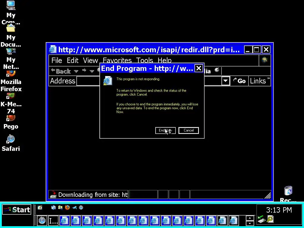Click End Now button
Viewport: 304px width, 228px height.
pos(165,130)
